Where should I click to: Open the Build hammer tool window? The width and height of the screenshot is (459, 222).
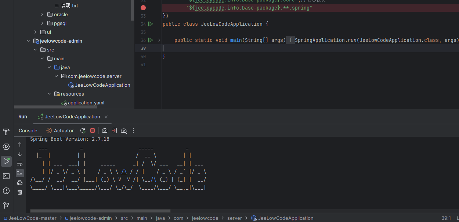6,132
